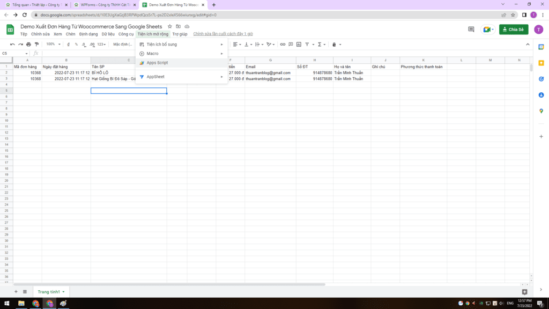Open last edit history link
Image resolution: width=549 pixels, height=309 pixels.
[223, 34]
